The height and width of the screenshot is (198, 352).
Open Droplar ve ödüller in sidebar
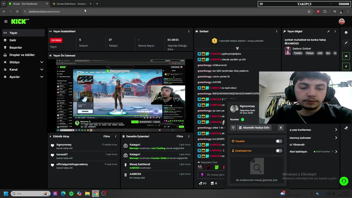point(23,55)
